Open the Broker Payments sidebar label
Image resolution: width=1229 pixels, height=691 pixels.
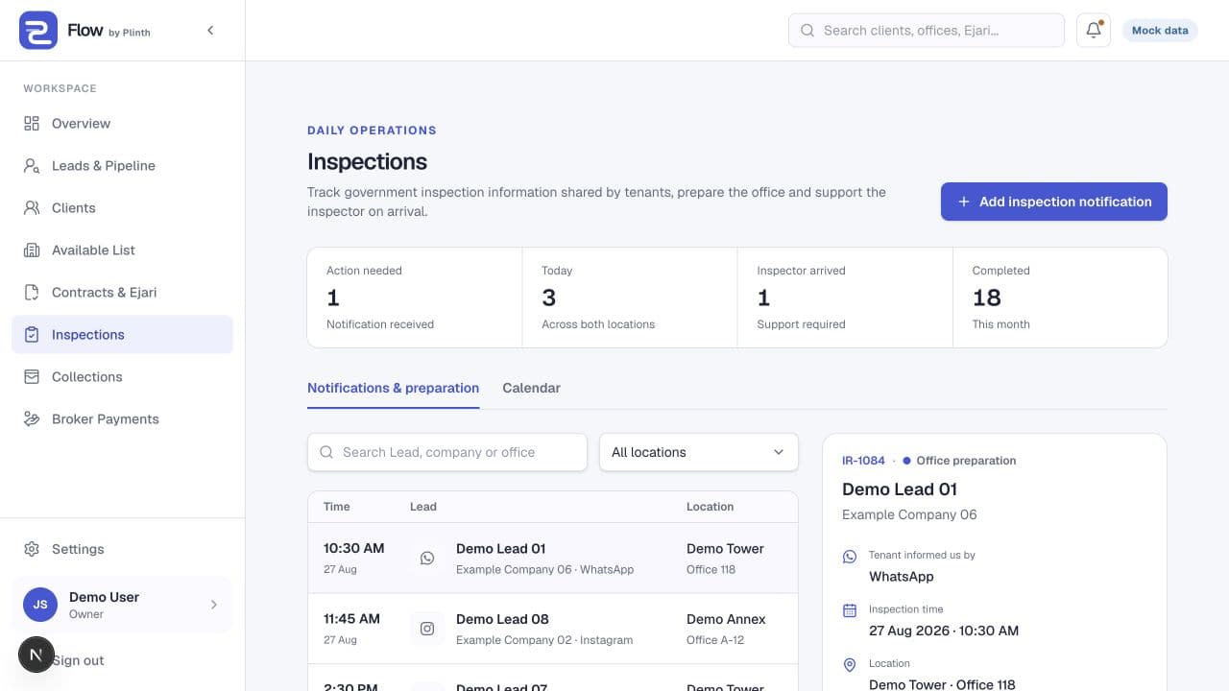(x=106, y=419)
